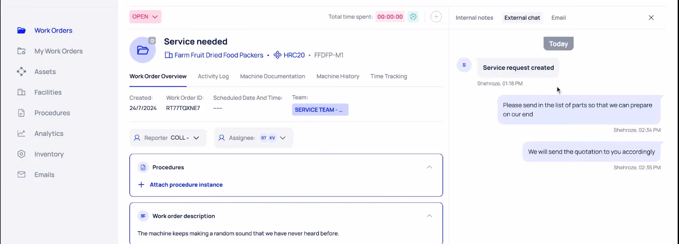Click the Procedures section document icon
The image size is (679, 244).
(143, 167)
